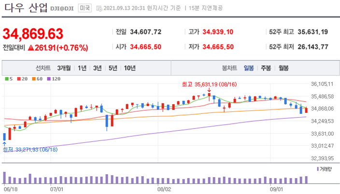Image resolution: width=340 pixels, height=194 pixels.
Task: Click the DJI@DJI ticker symbol
Action: [x=62, y=9]
